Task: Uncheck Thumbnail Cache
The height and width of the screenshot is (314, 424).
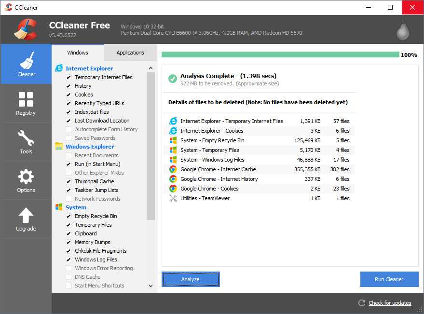Action: point(68,181)
